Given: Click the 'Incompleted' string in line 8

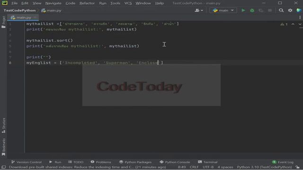Looking at the screenshot, I should pos(80,63).
